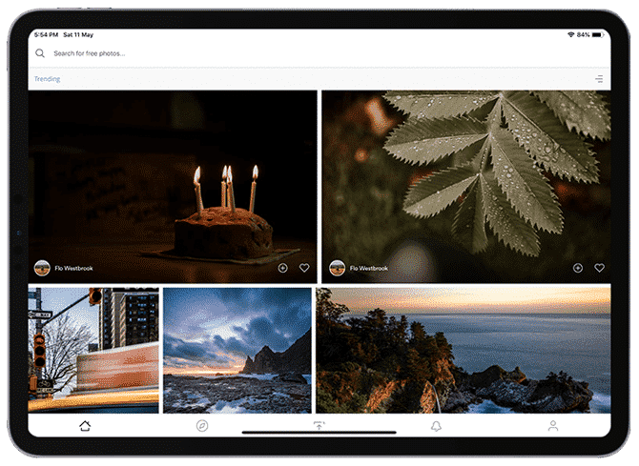
Task: Open Flo Westbrook on cake photo
Action: (73, 269)
